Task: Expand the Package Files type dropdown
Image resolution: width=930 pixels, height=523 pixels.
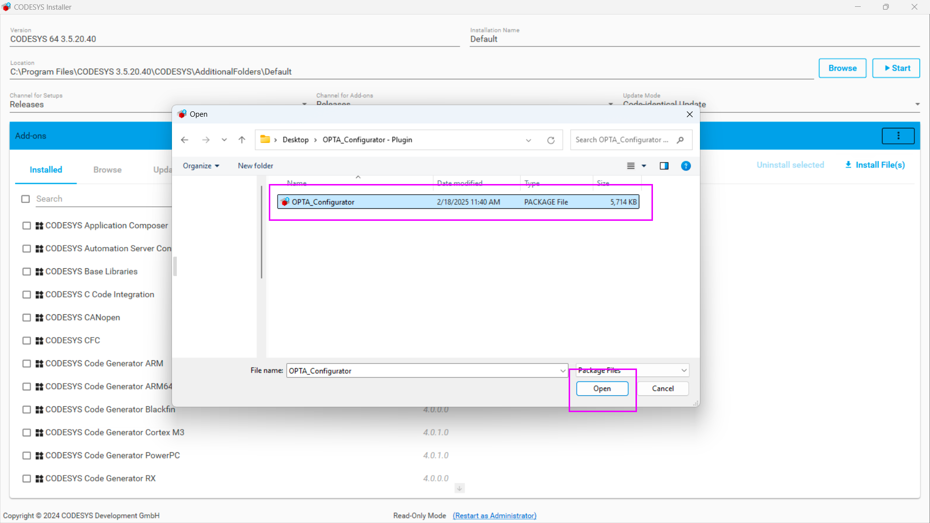Action: 683,370
